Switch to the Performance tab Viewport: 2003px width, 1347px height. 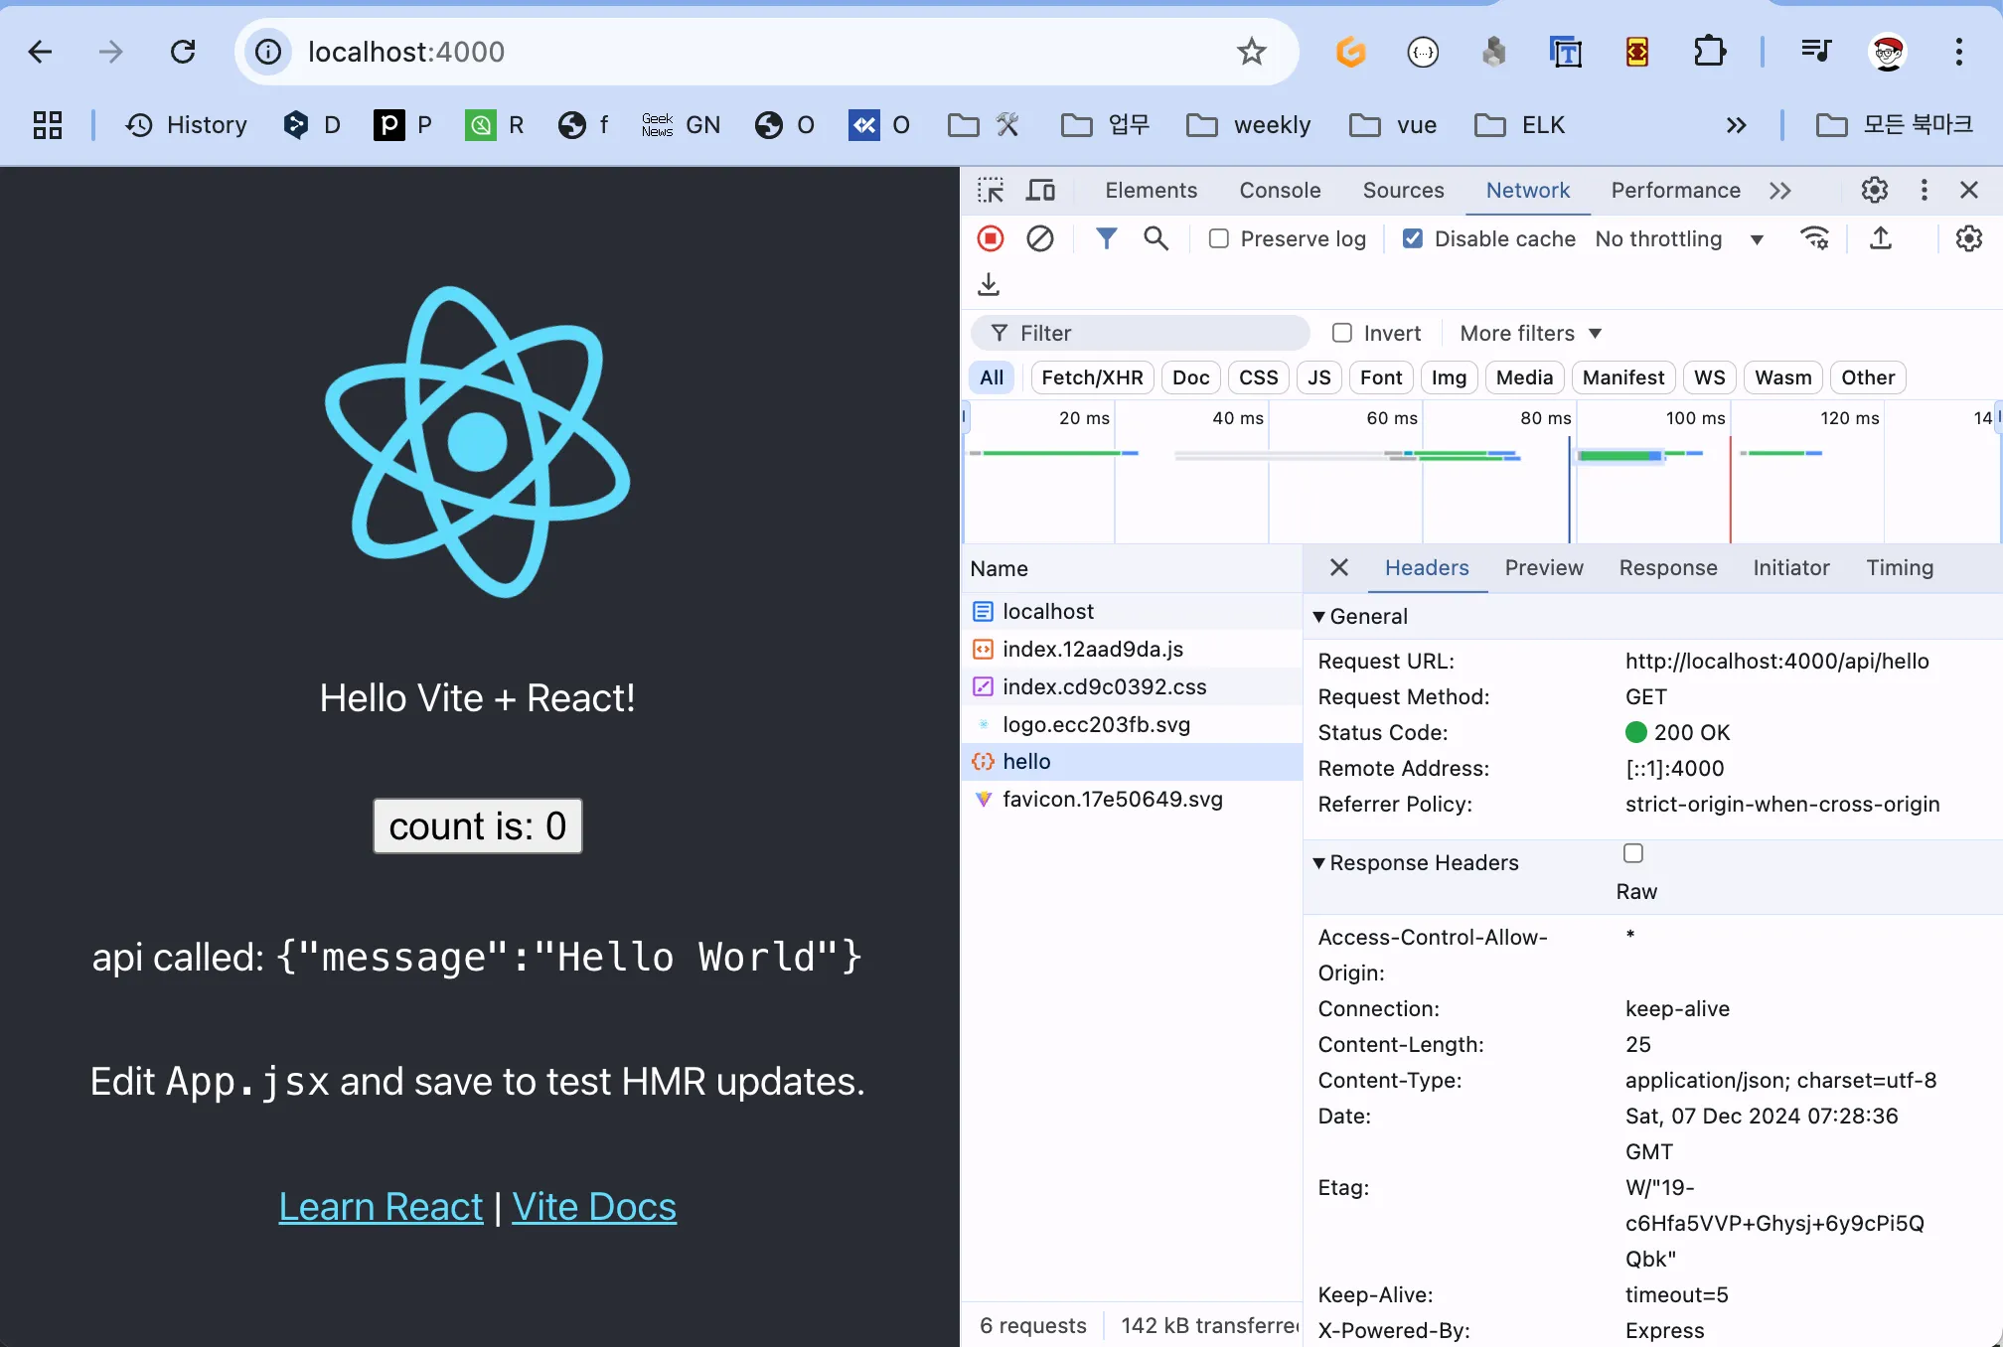tap(1675, 190)
